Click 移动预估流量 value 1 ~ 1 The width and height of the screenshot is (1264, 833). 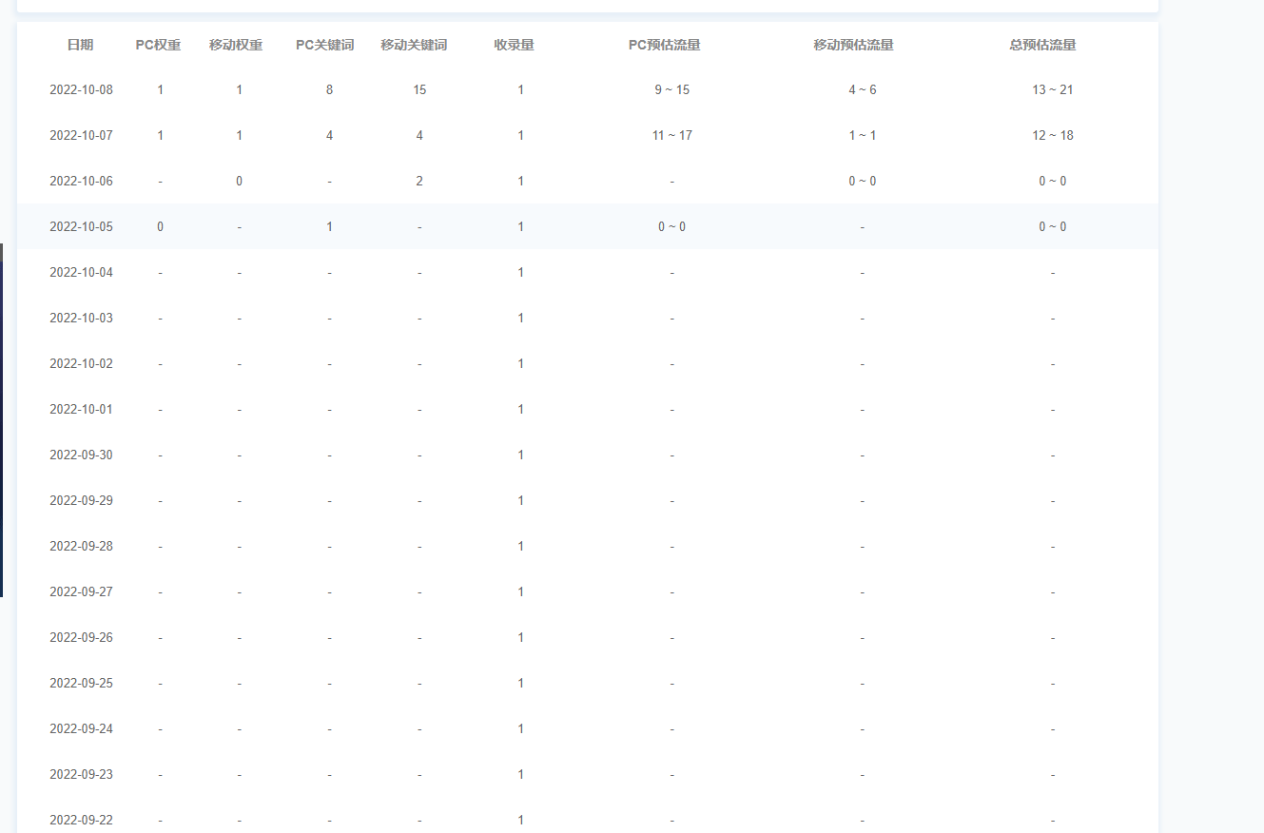click(x=863, y=135)
